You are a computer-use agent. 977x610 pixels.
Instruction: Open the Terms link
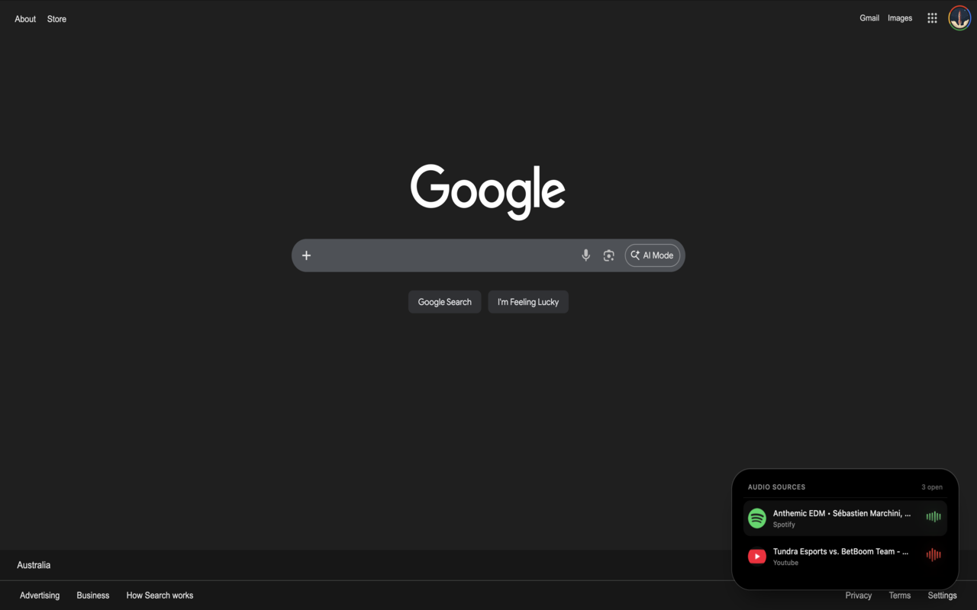pyautogui.click(x=900, y=596)
